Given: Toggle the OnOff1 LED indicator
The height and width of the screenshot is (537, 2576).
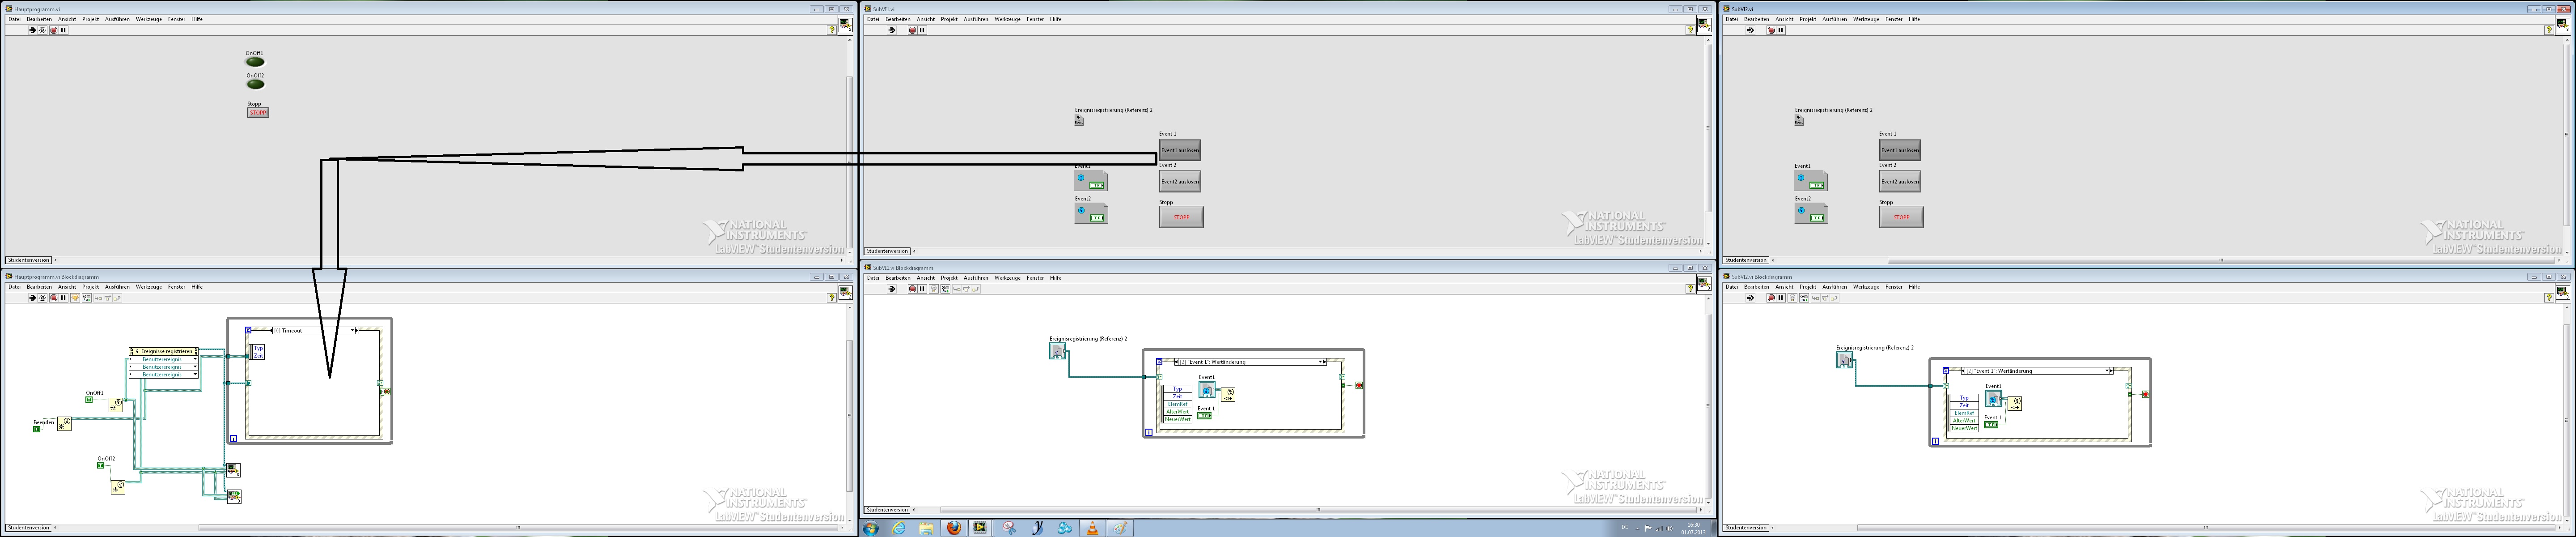Looking at the screenshot, I should coord(256,62).
